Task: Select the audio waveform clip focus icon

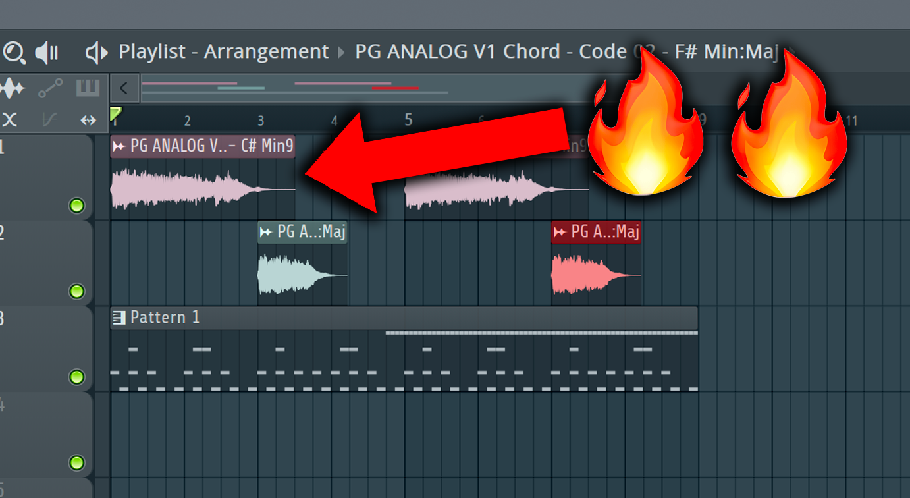Action: 12,88
